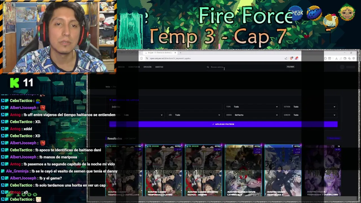Open Jujutsu Kaisen Temporada 3 Latino card
Image resolution: width=361 pixels, height=203 pixels.
(x=164, y=170)
